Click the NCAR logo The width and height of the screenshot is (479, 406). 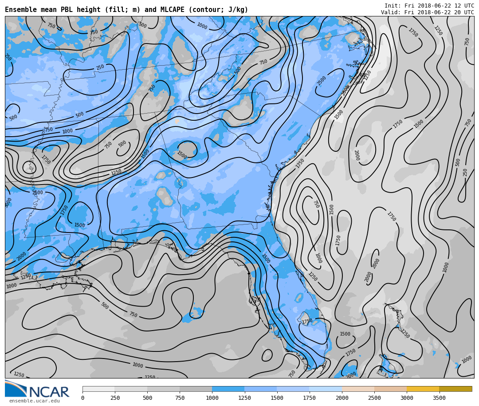[37, 389]
